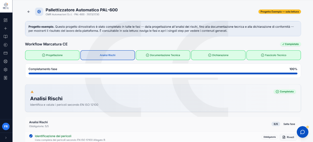
Task: Click the Completamento fase progress bar
Action: click(x=163, y=73)
